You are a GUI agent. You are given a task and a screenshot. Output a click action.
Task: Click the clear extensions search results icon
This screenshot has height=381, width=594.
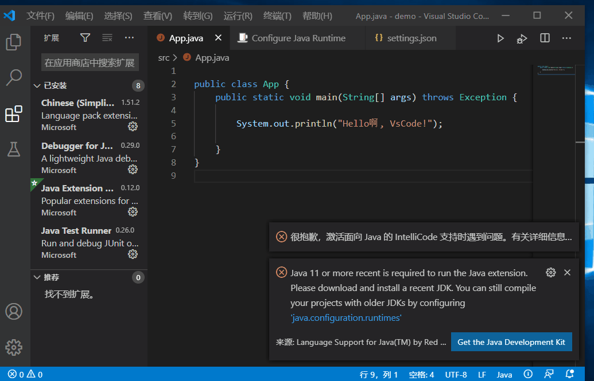[x=107, y=37]
